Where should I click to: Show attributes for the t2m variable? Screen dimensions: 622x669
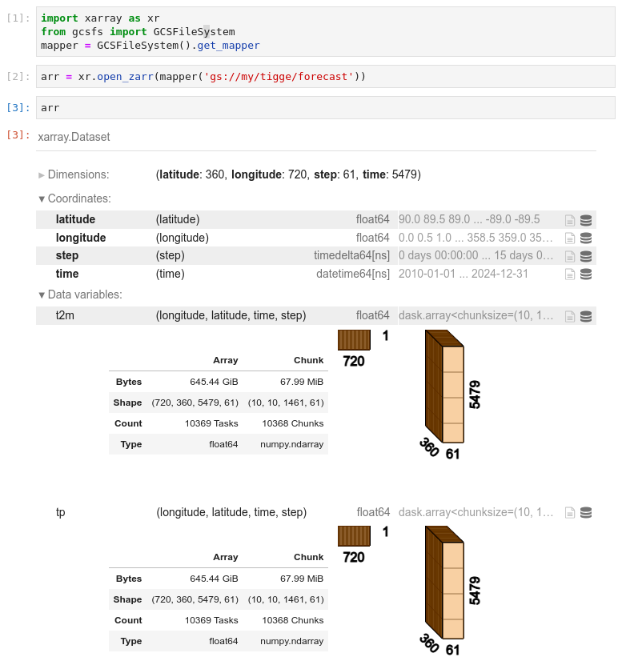pyautogui.click(x=569, y=316)
